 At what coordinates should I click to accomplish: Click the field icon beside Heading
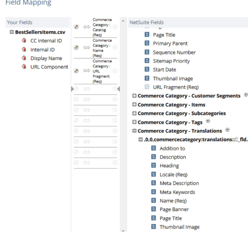pyautogui.click(x=154, y=165)
